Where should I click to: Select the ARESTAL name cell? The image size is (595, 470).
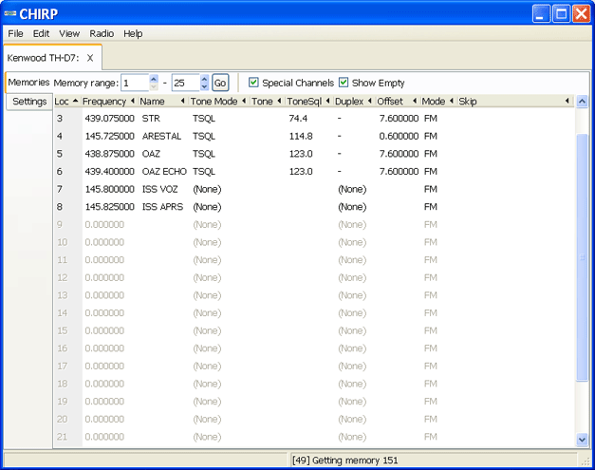coord(161,137)
